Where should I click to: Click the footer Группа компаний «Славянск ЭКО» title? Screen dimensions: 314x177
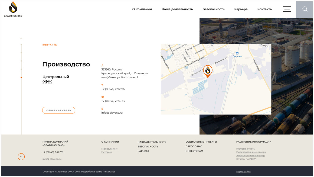[55, 143]
